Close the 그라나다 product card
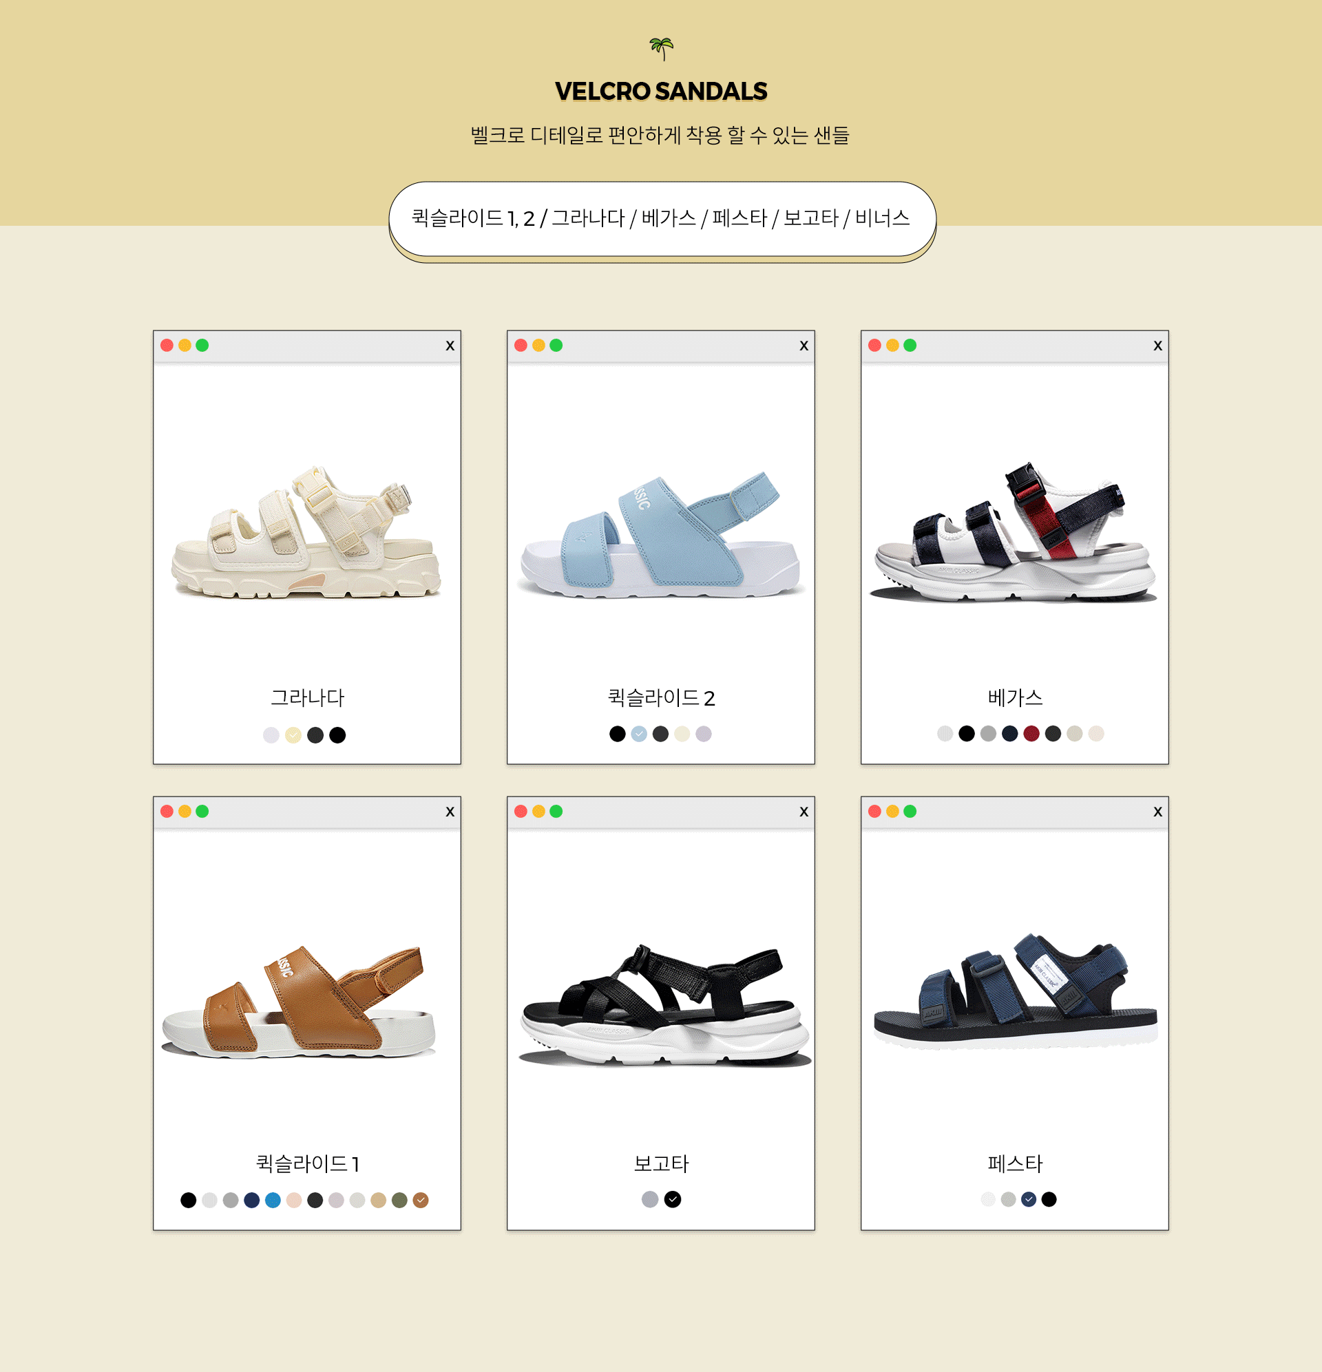 coord(450,345)
